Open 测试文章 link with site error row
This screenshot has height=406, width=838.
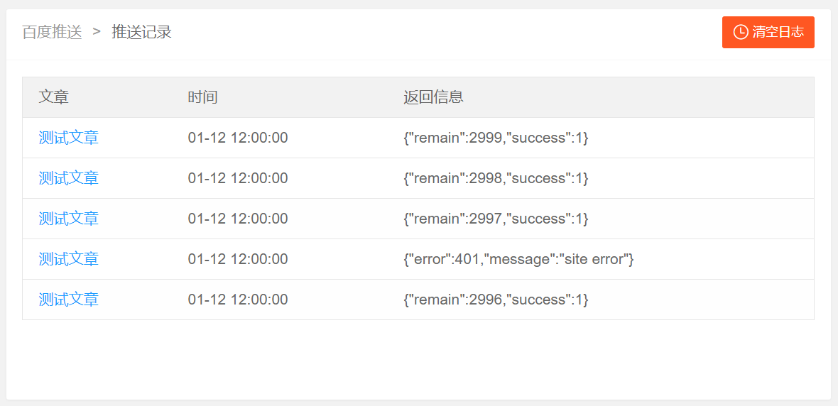coord(68,259)
